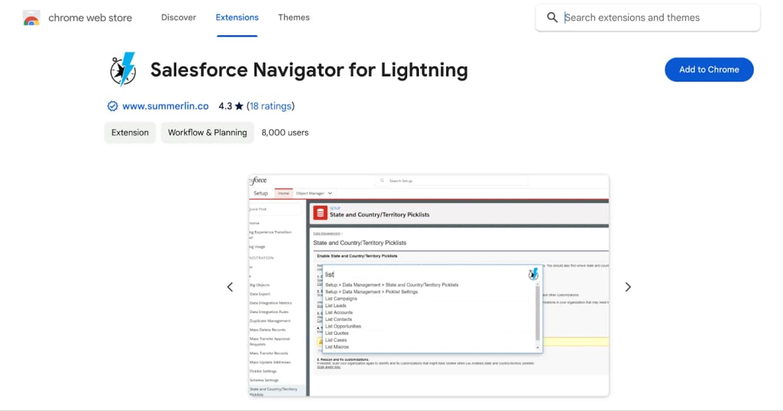Click the verified publisher badge icon
This screenshot has width=783, height=411.
pyautogui.click(x=112, y=106)
